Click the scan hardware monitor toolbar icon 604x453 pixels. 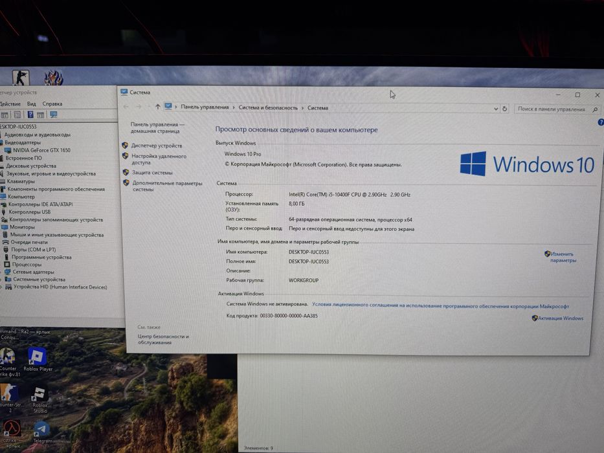(54, 115)
